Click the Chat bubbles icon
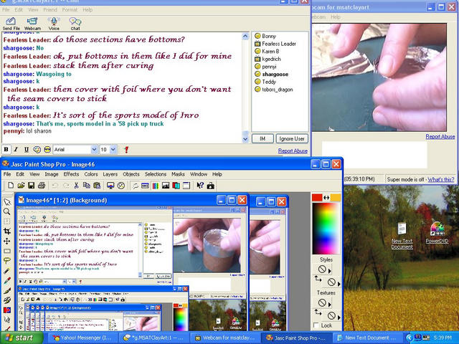 click(x=75, y=24)
